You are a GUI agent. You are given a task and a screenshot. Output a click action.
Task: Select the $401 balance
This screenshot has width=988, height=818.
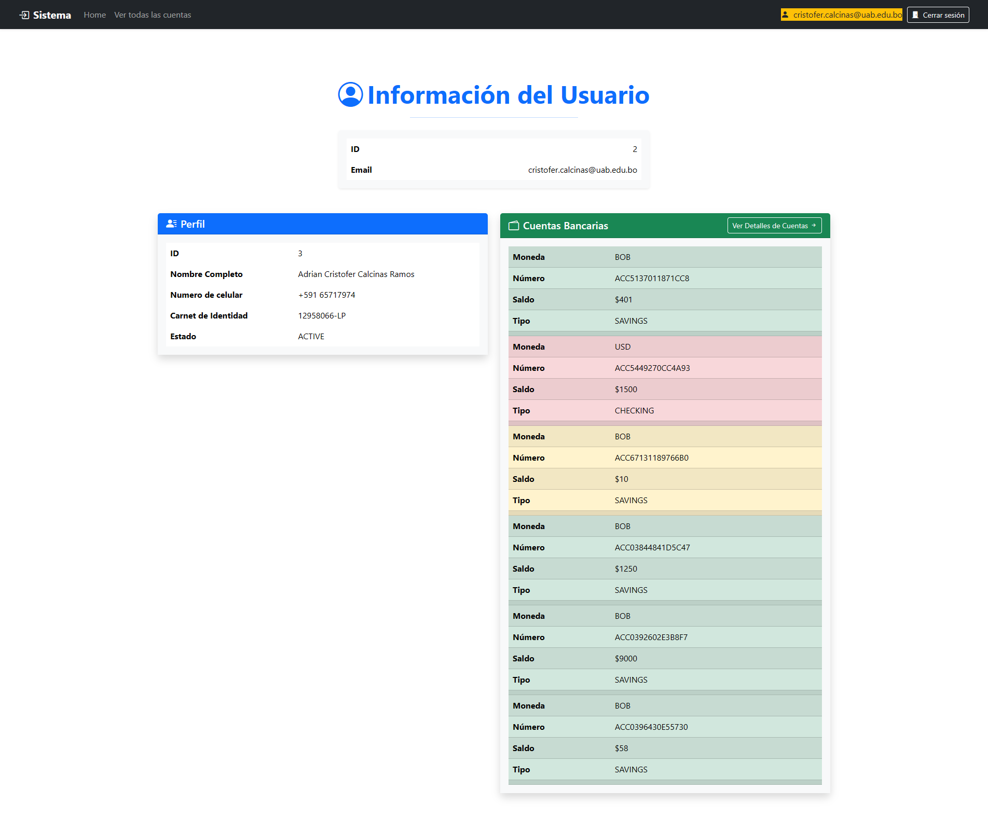(624, 299)
